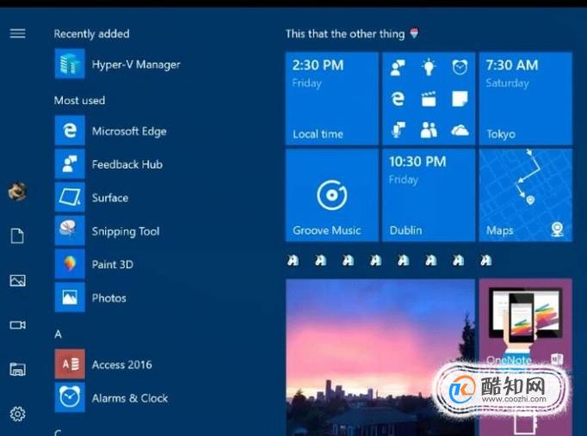587x436 pixels.
Task: Open the Groove Music tile
Action: (x=332, y=195)
